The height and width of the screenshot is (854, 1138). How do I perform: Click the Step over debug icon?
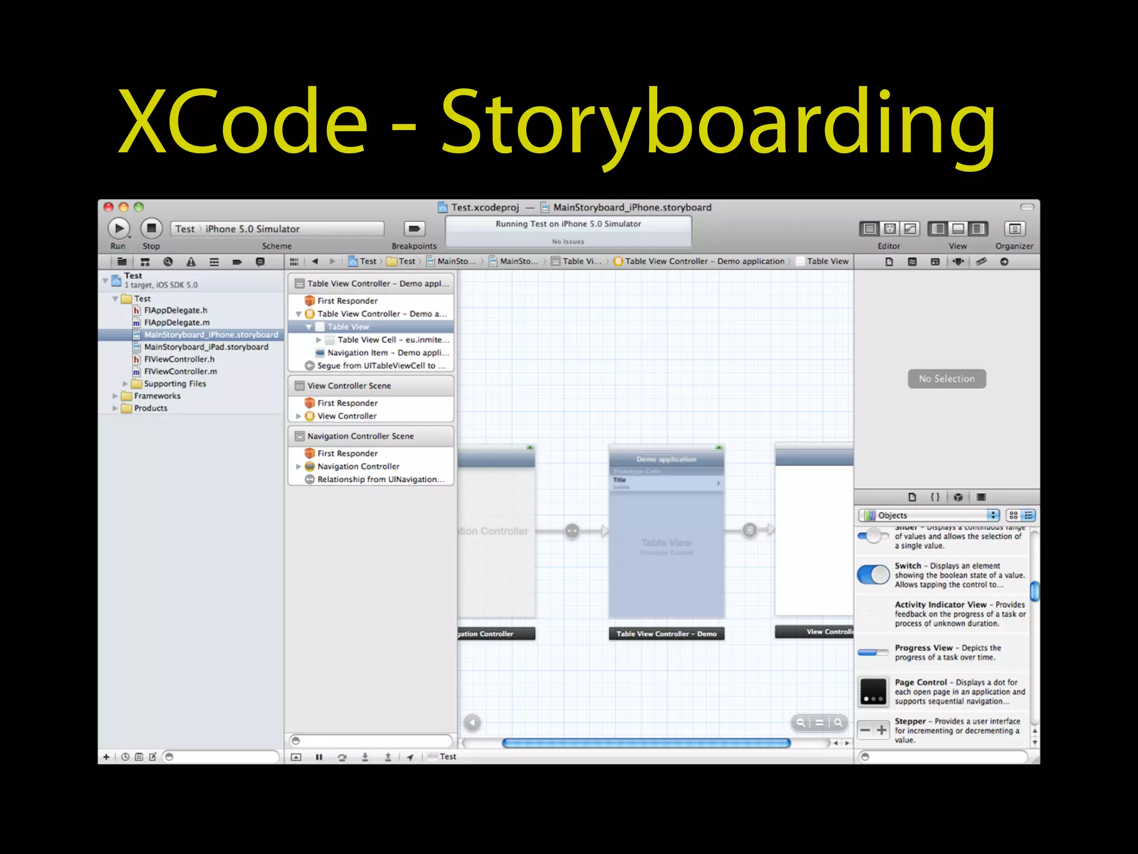click(342, 757)
